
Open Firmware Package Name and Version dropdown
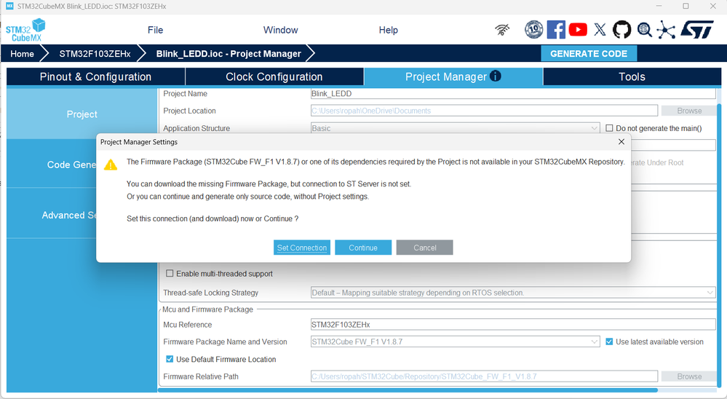[456, 341]
